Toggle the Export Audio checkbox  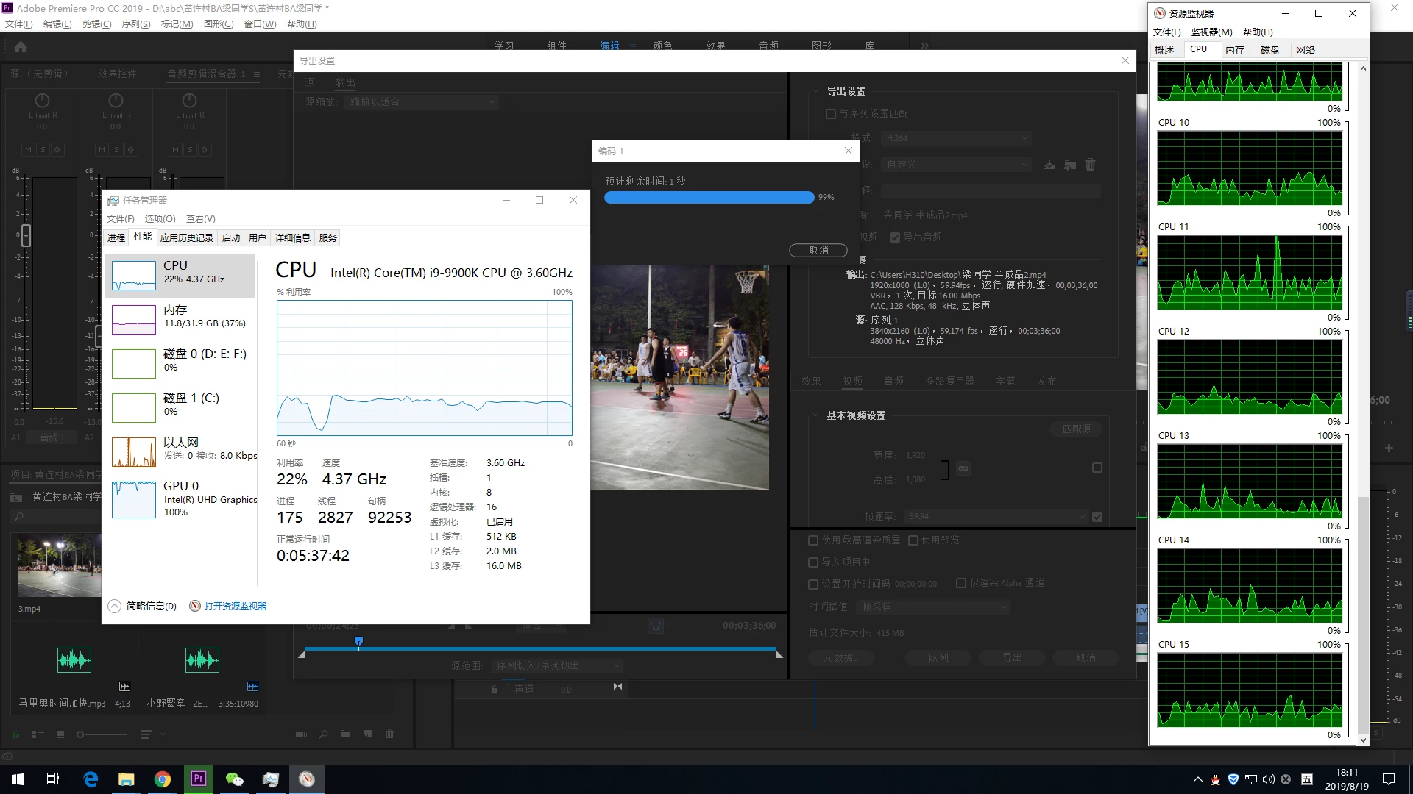tap(895, 237)
